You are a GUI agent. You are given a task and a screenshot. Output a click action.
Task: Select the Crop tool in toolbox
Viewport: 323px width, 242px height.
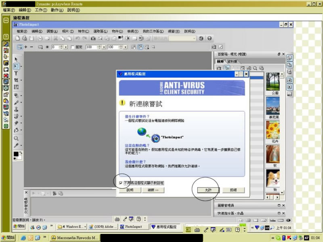[x=16, y=80]
